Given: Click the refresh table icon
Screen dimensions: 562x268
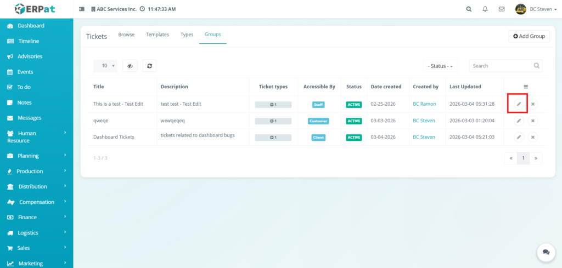Looking at the screenshot, I should 149,66.
